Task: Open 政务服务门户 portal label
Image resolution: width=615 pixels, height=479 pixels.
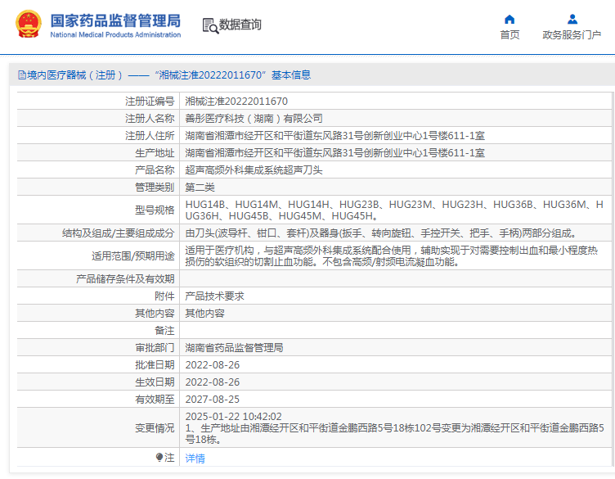Action: (x=572, y=35)
